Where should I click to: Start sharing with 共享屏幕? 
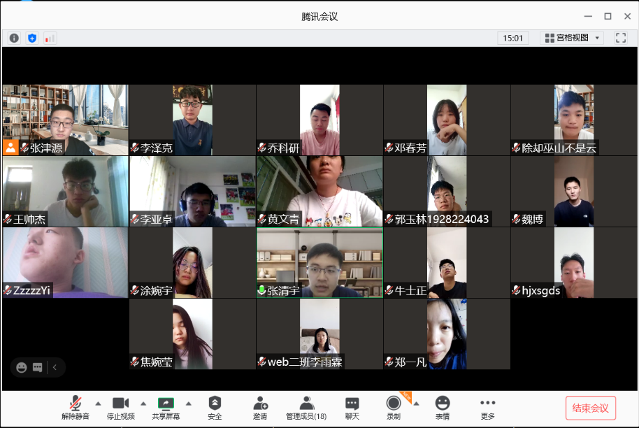(x=166, y=408)
